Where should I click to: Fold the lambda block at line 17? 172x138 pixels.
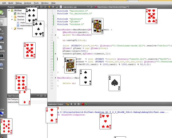[55, 54]
